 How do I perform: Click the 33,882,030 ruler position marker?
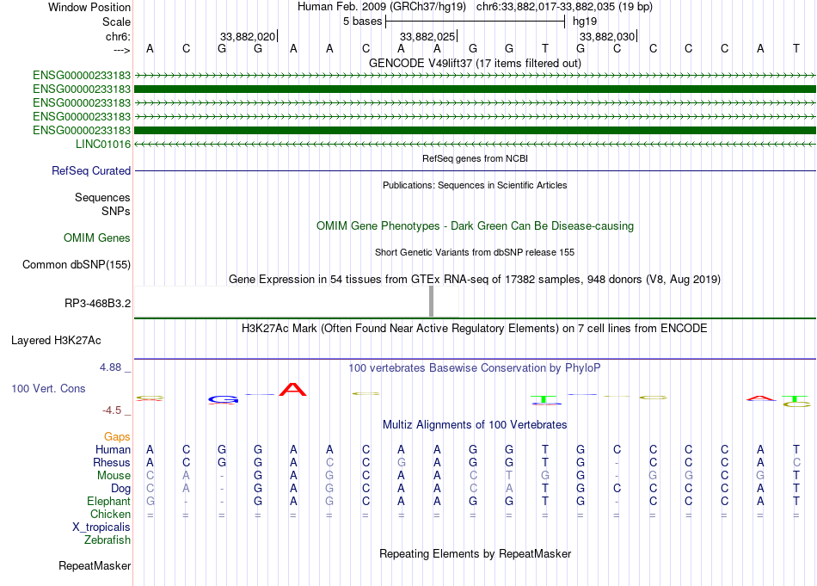pos(607,36)
